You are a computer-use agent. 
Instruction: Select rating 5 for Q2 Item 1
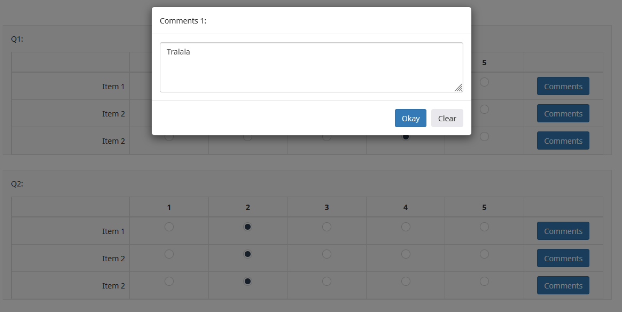pos(484,227)
